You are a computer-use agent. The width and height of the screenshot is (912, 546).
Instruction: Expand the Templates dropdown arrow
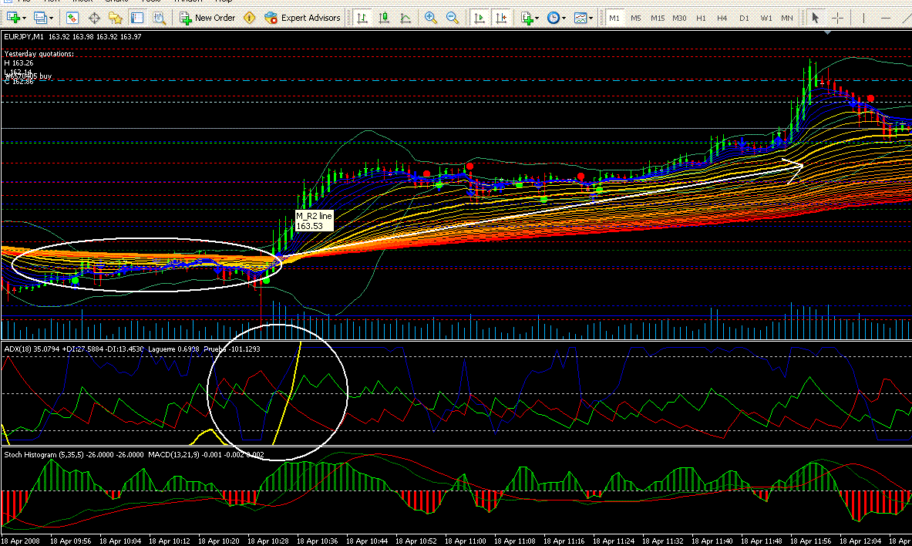pyautogui.click(x=591, y=18)
